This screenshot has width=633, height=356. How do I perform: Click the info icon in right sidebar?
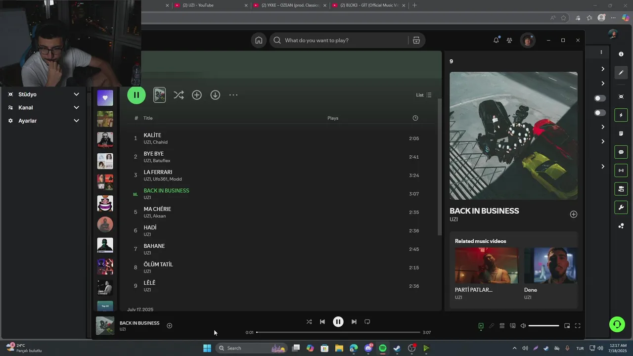pyautogui.click(x=621, y=54)
